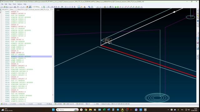This screenshot has width=200, height=112.
Task: Click the blue round icon in the toolbar
Action: pyautogui.click(x=89, y=7)
